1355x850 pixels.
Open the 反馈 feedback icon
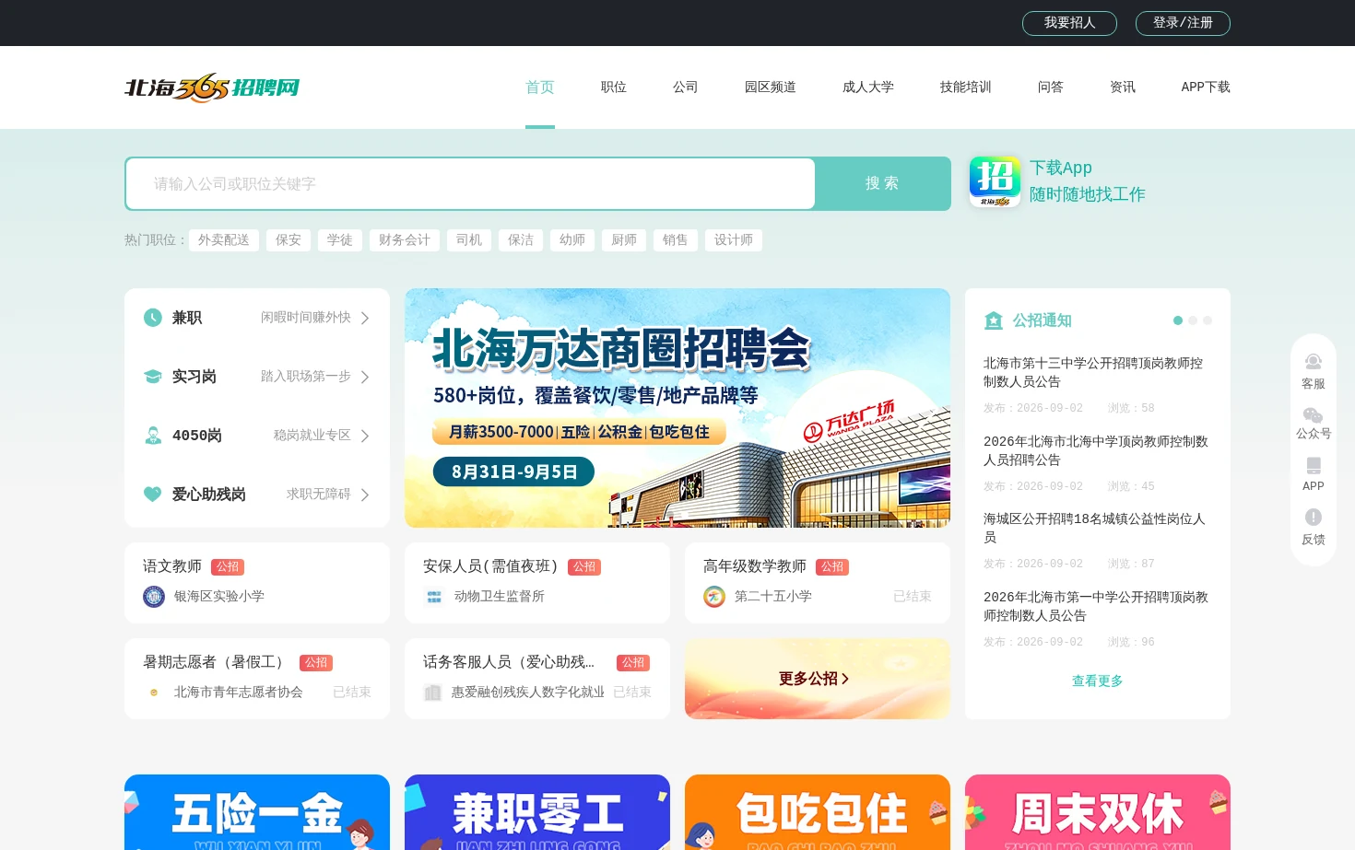(x=1314, y=518)
